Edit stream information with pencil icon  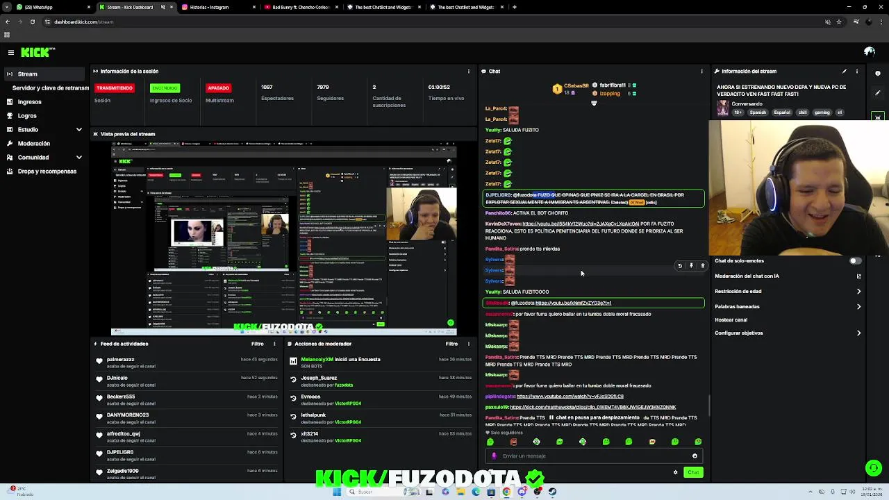[845, 71]
